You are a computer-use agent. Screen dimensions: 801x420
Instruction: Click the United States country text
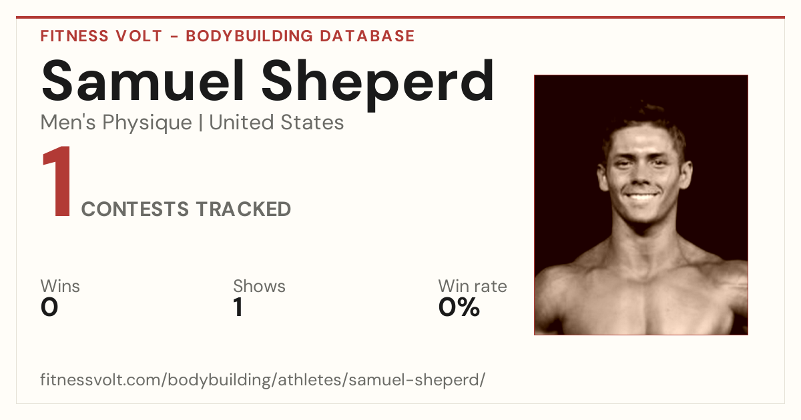point(276,123)
